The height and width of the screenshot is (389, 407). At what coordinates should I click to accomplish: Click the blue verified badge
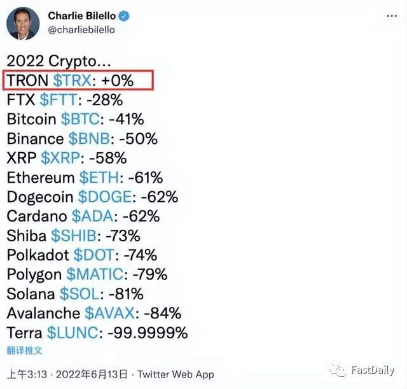pyautogui.click(x=124, y=16)
